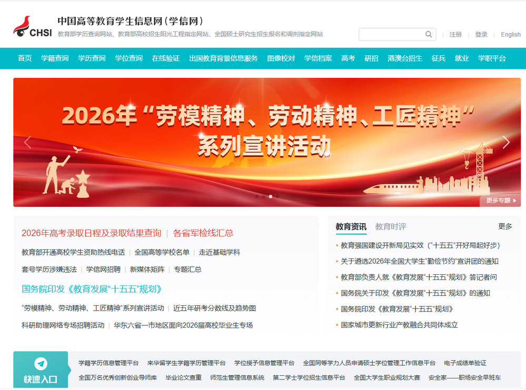Open 走近基础学科 link
The height and width of the screenshot is (390, 526).
[220, 252]
